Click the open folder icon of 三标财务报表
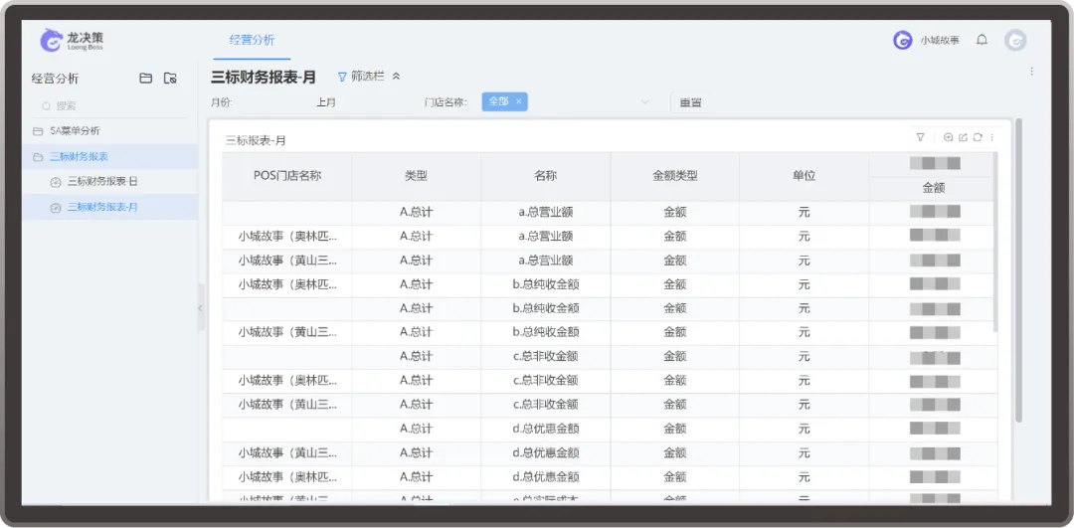The image size is (1074, 528). (38, 157)
